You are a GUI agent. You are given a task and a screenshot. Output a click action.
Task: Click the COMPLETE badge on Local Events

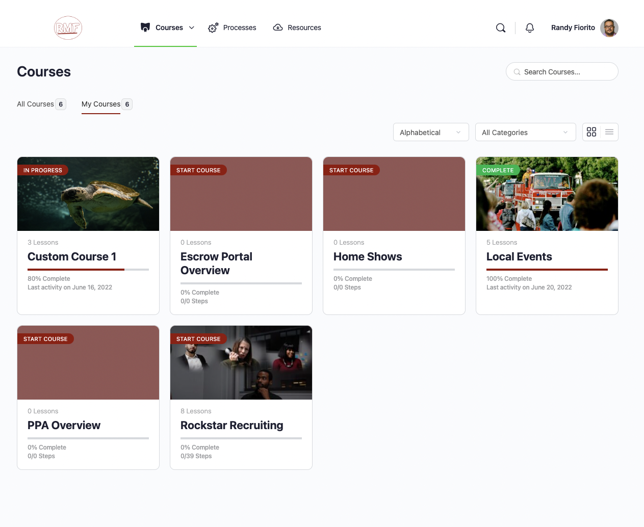click(x=498, y=170)
